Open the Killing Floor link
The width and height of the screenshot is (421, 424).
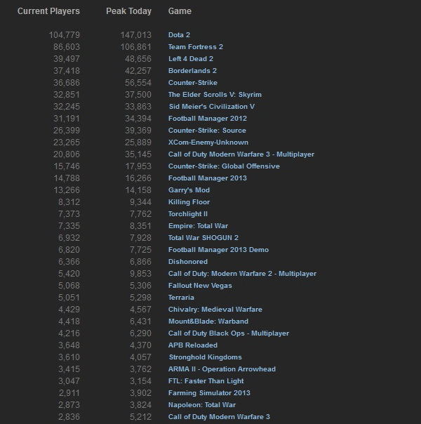click(x=189, y=202)
